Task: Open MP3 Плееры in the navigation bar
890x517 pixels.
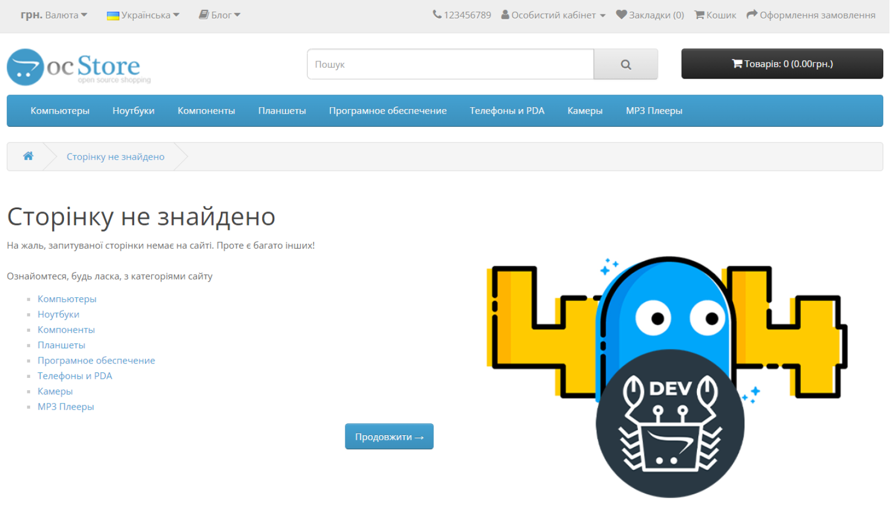Action: pos(654,111)
